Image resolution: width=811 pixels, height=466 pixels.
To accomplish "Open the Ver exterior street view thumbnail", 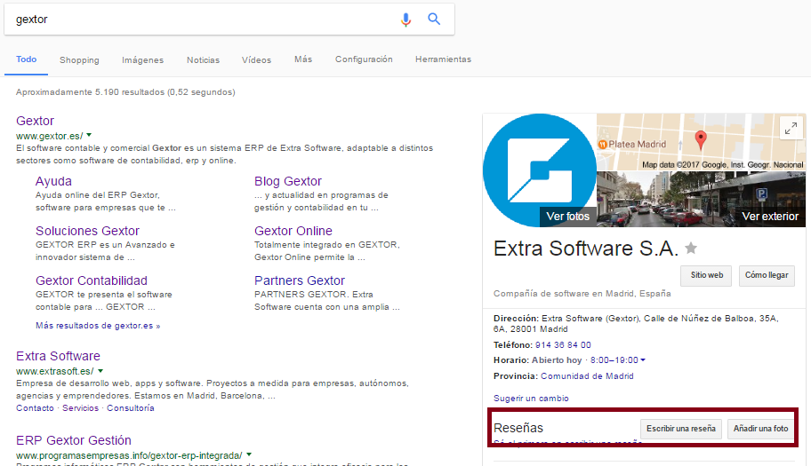I will (701, 199).
